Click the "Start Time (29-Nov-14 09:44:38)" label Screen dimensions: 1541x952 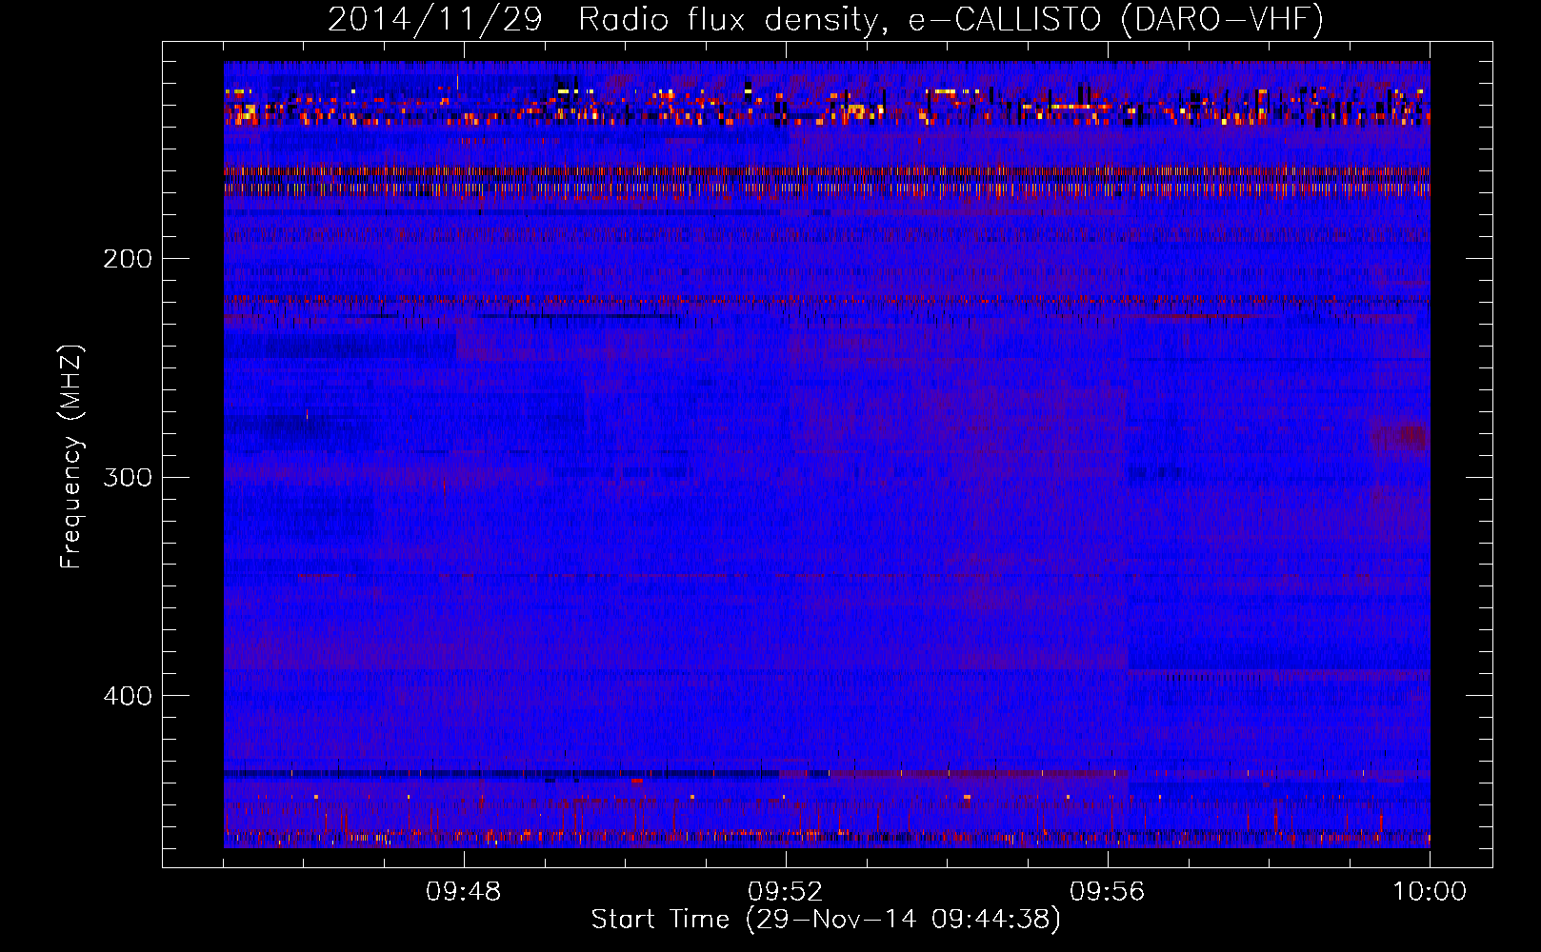(x=826, y=920)
